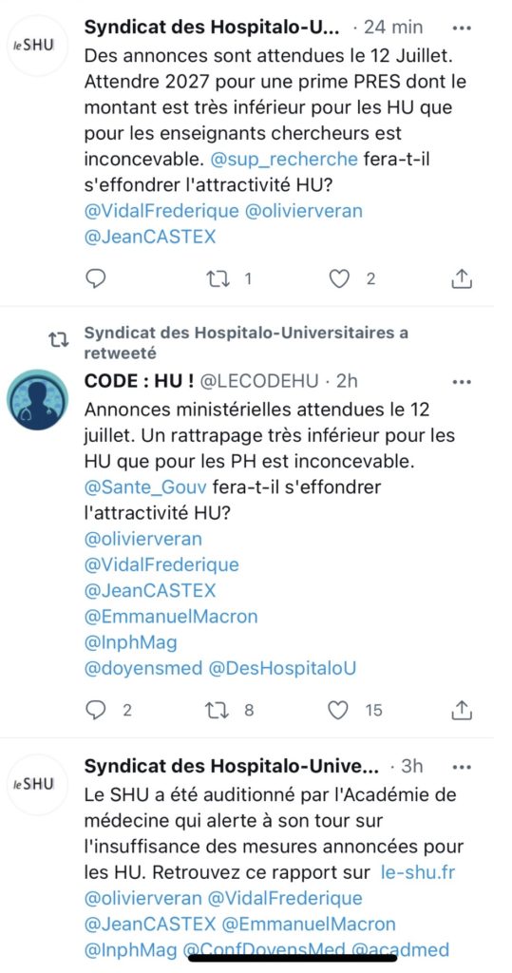Share the CODE : HU ! tweet
Viewport: 512px width, 973px height.
[461, 710]
